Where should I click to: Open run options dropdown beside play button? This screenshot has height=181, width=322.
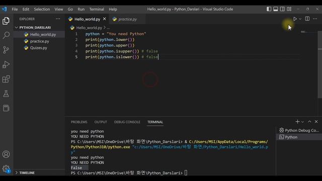point(300,19)
